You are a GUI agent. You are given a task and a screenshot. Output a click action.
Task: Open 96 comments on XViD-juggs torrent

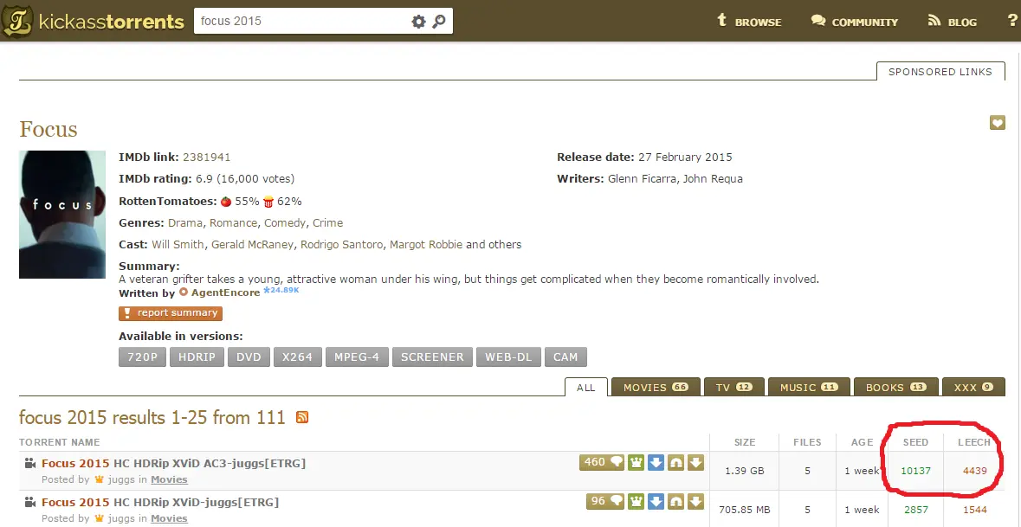(x=605, y=502)
